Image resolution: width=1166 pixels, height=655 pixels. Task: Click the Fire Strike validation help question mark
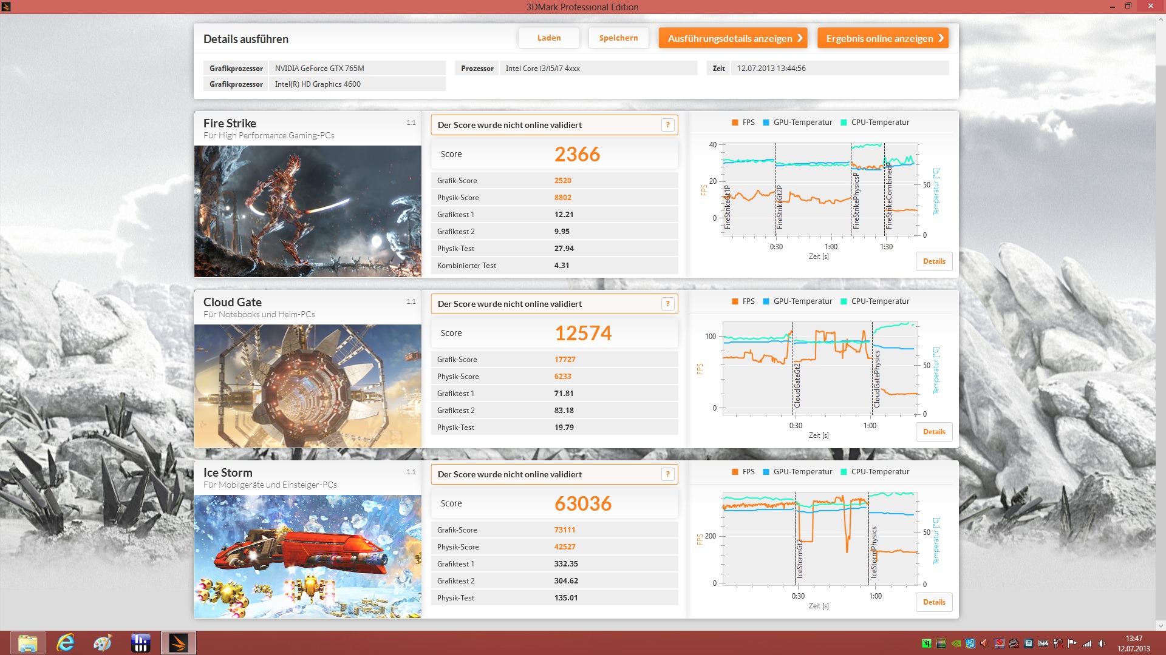click(667, 125)
